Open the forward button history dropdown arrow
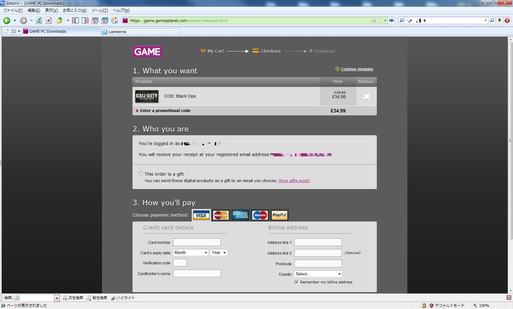513x309 pixels. 32,20
